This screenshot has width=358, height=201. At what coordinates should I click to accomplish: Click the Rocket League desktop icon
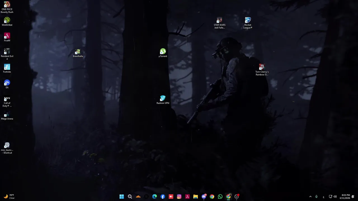(x=248, y=23)
